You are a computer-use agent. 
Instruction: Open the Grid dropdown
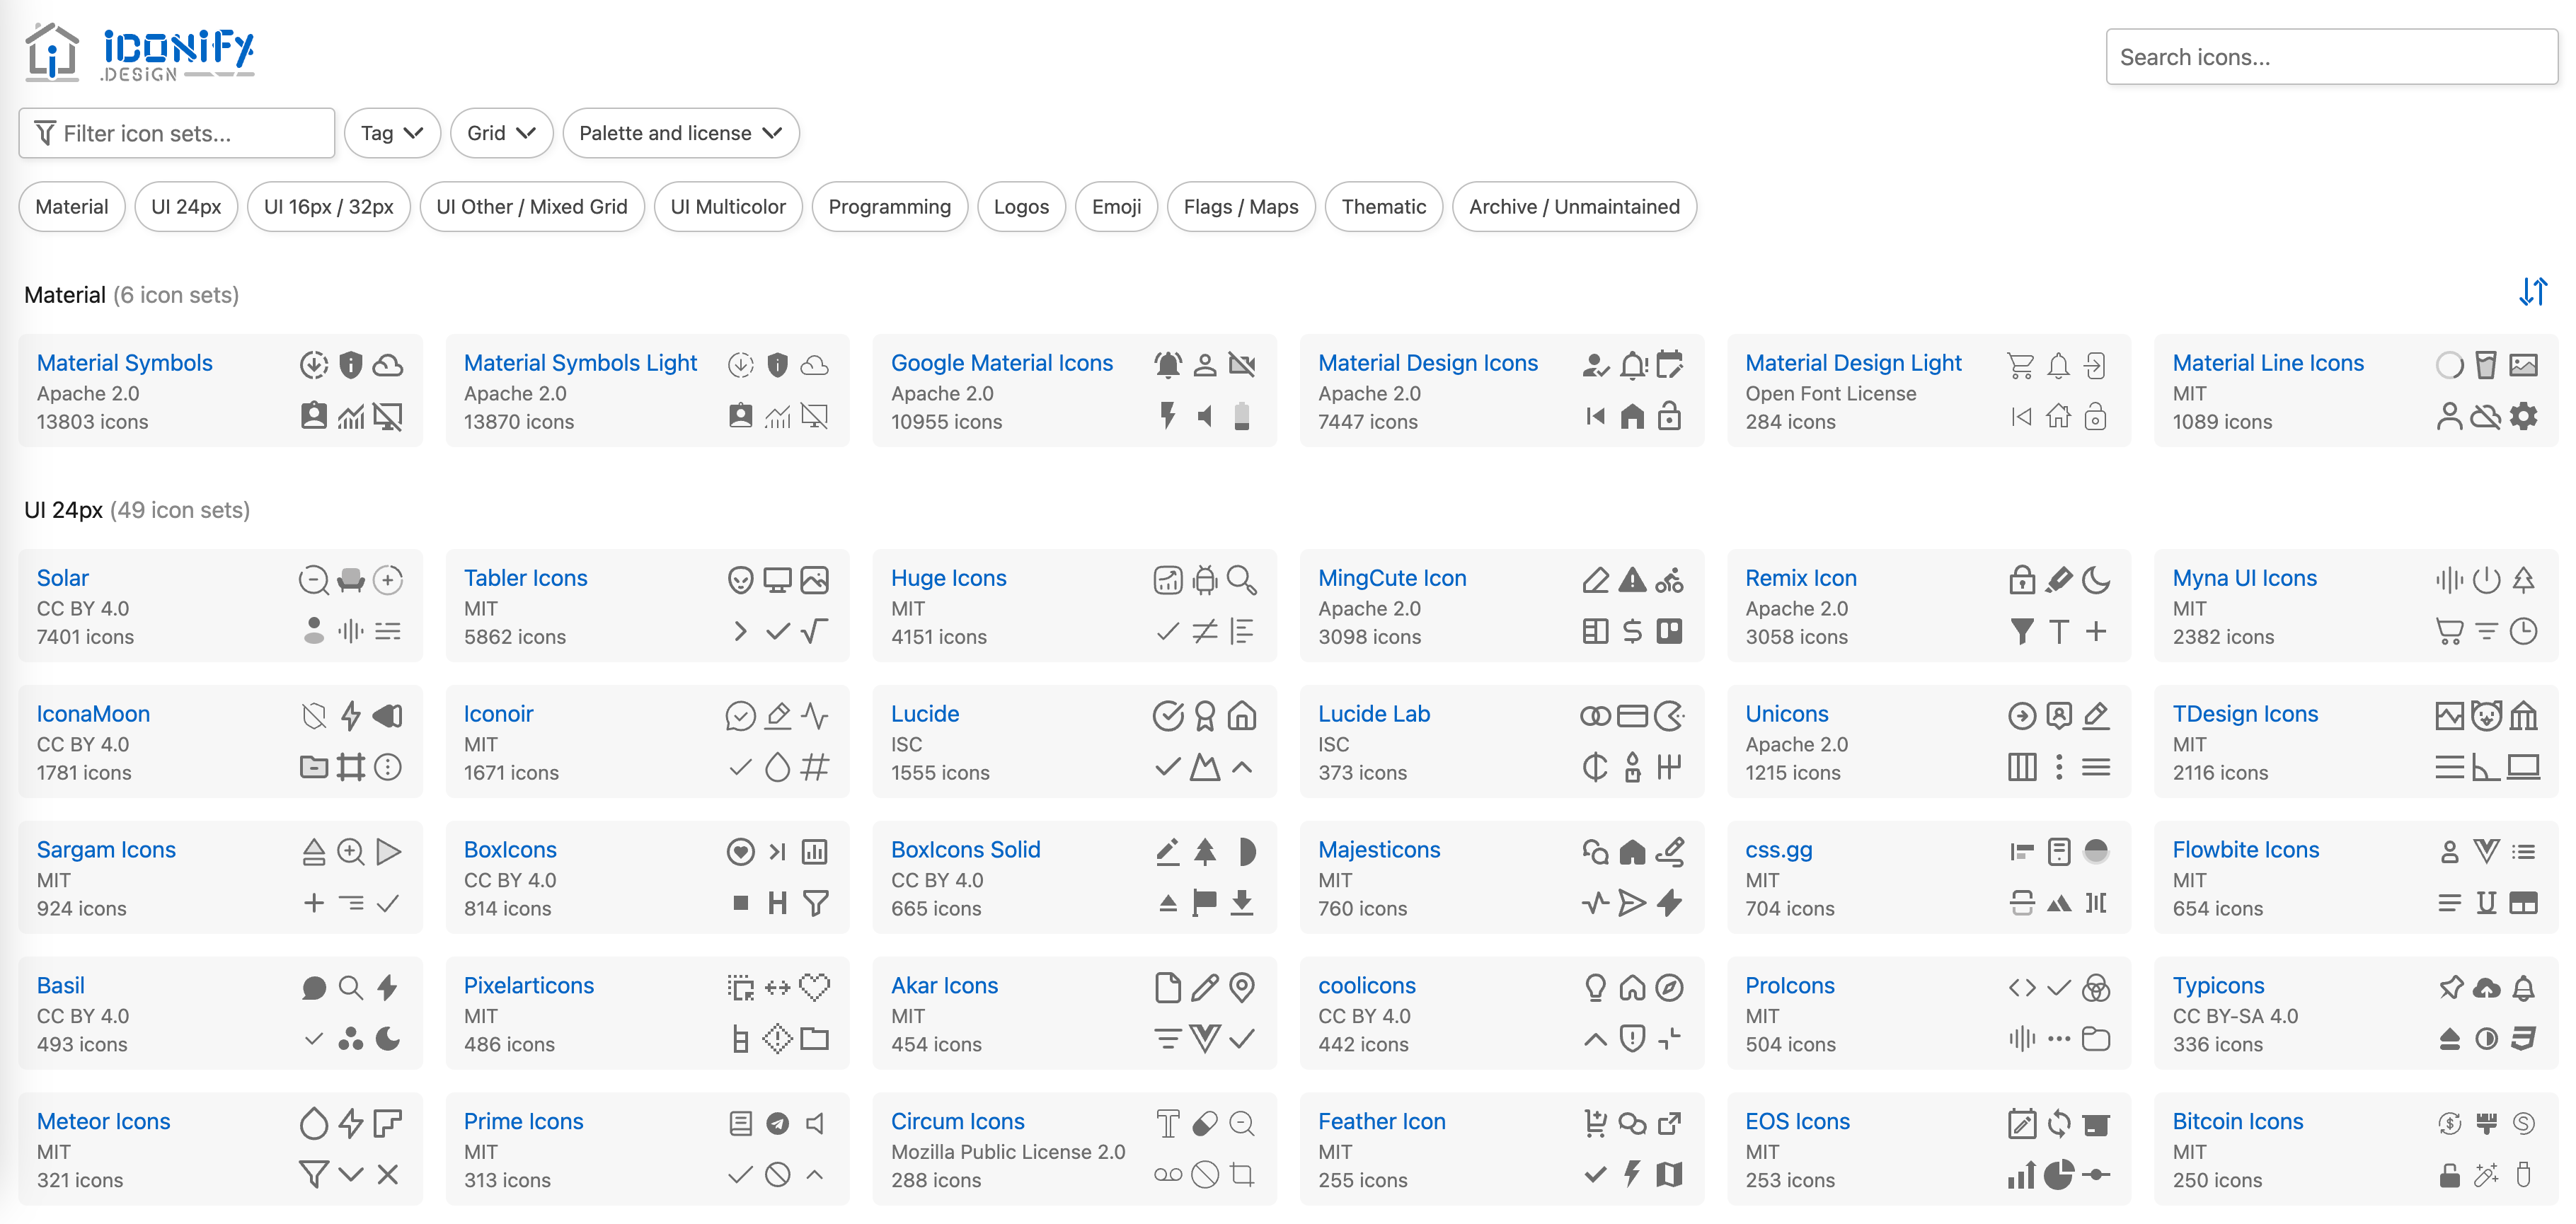(x=502, y=133)
